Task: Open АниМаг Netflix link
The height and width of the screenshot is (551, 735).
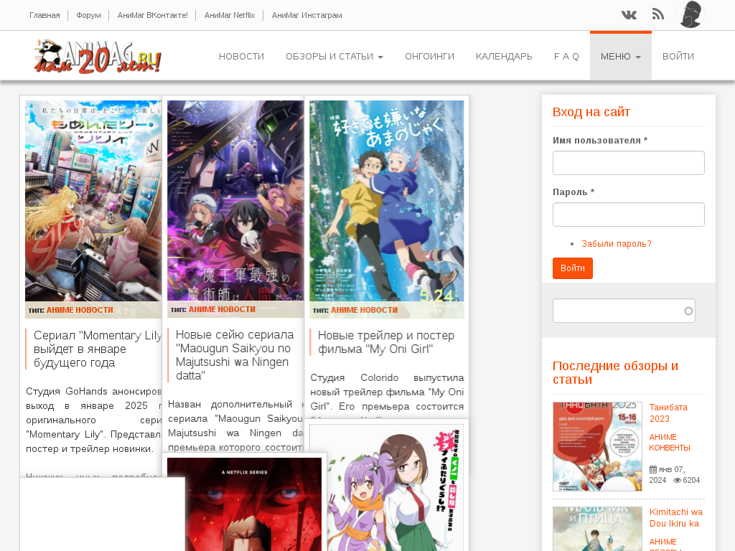Action: tap(230, 15)
